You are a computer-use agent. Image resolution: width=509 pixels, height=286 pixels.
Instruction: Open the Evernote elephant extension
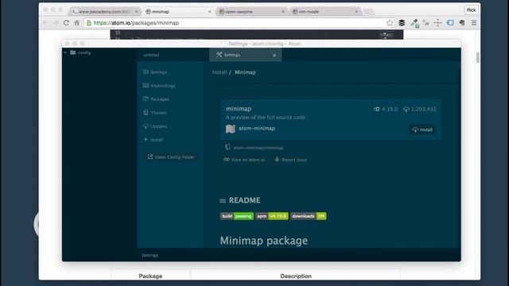[x=462, y=23]
